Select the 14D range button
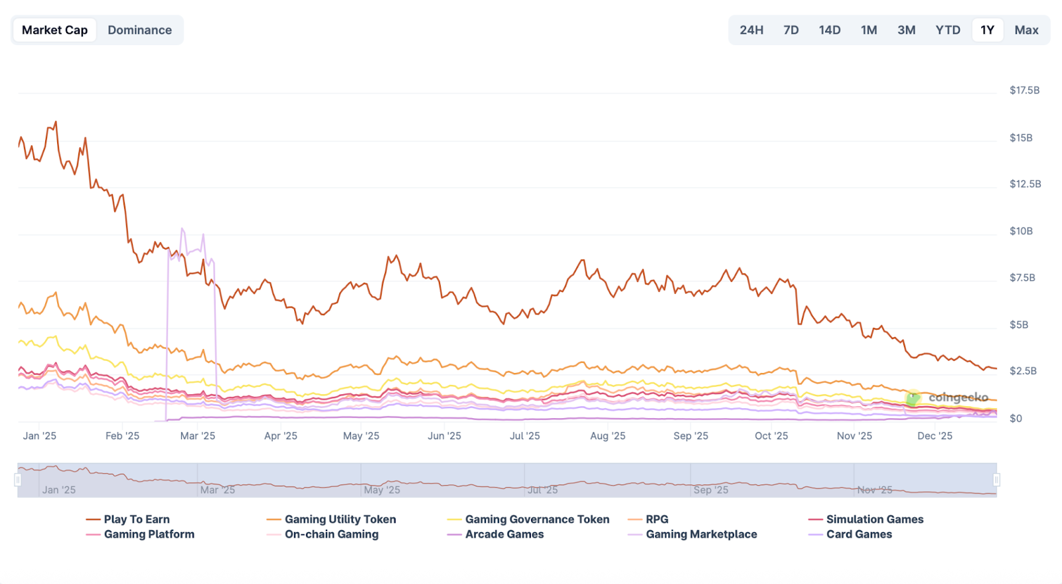The image size is (1062, 584). pyautogui.click(x=829, y=30)
